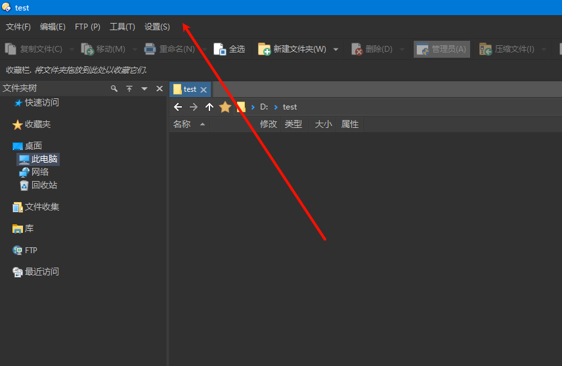Select 桌面 in folder tree
Image resolution: width=562 pixels, height=366 pixels.
coord(27,146)
